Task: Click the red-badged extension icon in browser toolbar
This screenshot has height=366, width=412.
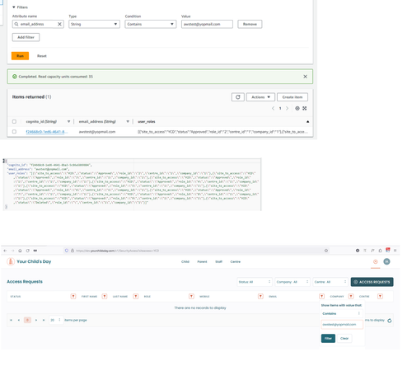Action: click(388, 250)
